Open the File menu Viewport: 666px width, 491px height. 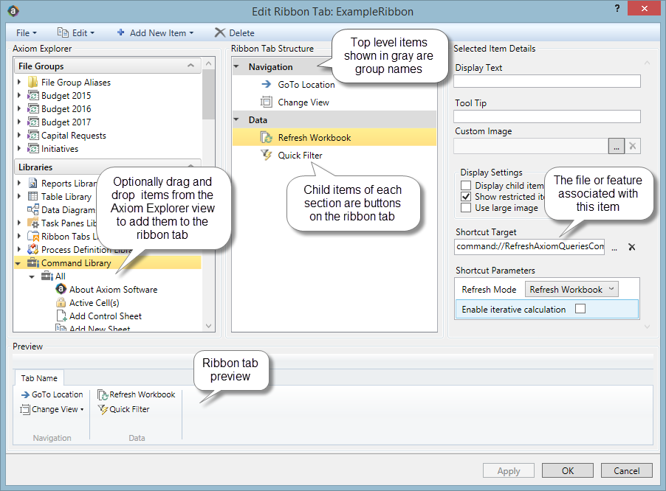pos(27,32)
